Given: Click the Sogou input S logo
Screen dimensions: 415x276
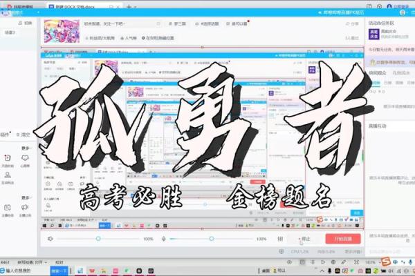Looking at the screenshot, I should click(x=387, y=262).
